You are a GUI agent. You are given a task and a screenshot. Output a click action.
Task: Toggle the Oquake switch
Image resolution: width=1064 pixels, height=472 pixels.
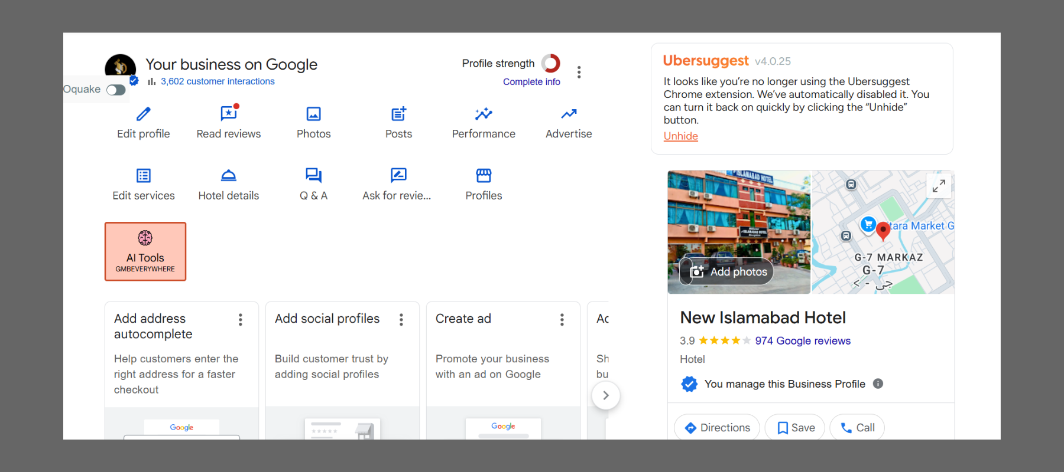(116, 90)
